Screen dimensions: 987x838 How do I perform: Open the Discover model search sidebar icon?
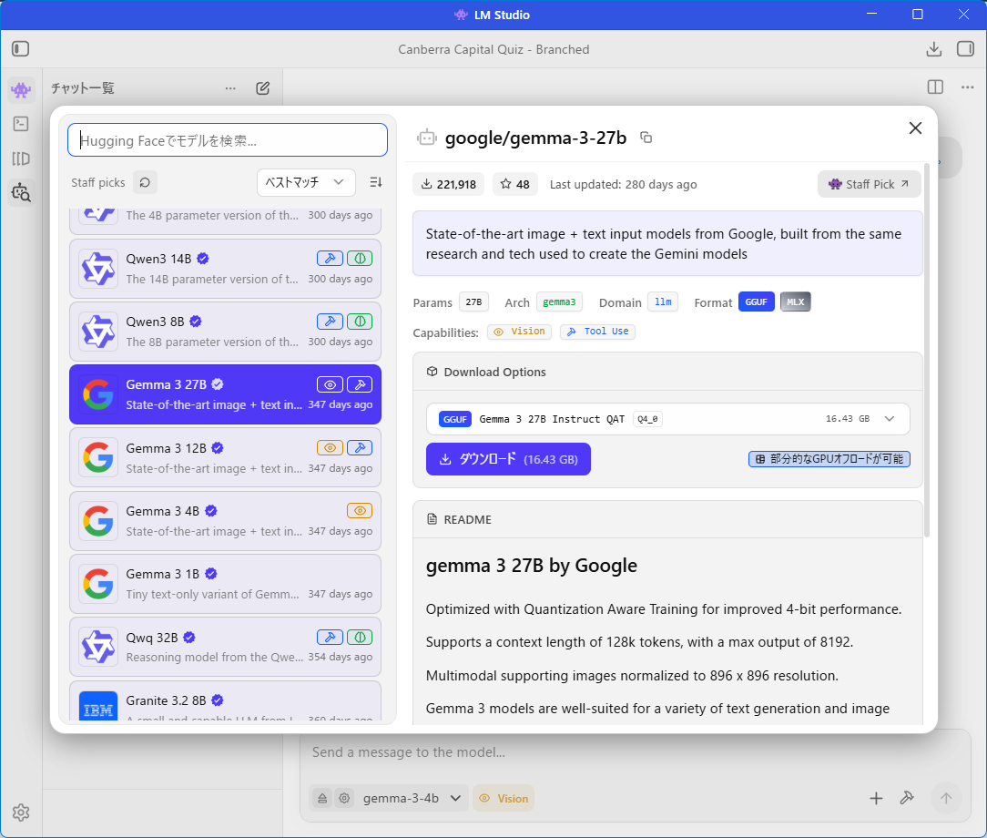[x=21, y=192]
